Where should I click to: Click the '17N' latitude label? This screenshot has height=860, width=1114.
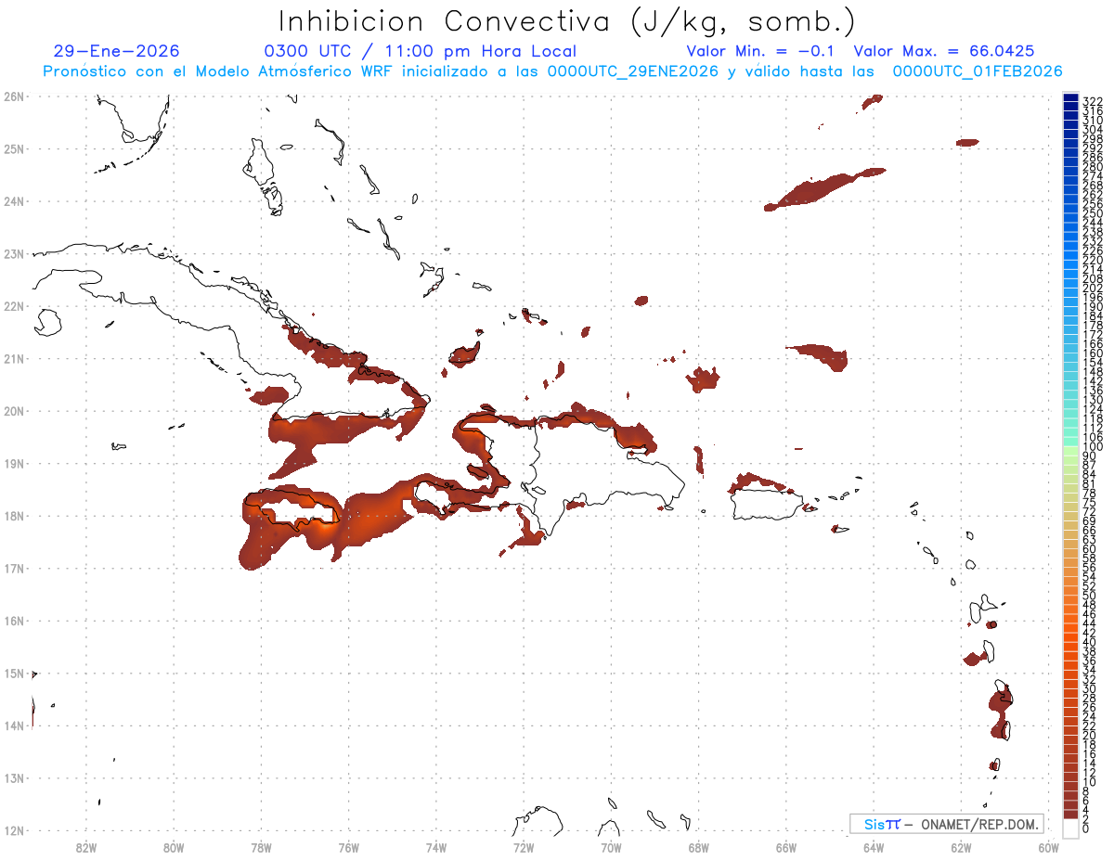coord(13,568)
